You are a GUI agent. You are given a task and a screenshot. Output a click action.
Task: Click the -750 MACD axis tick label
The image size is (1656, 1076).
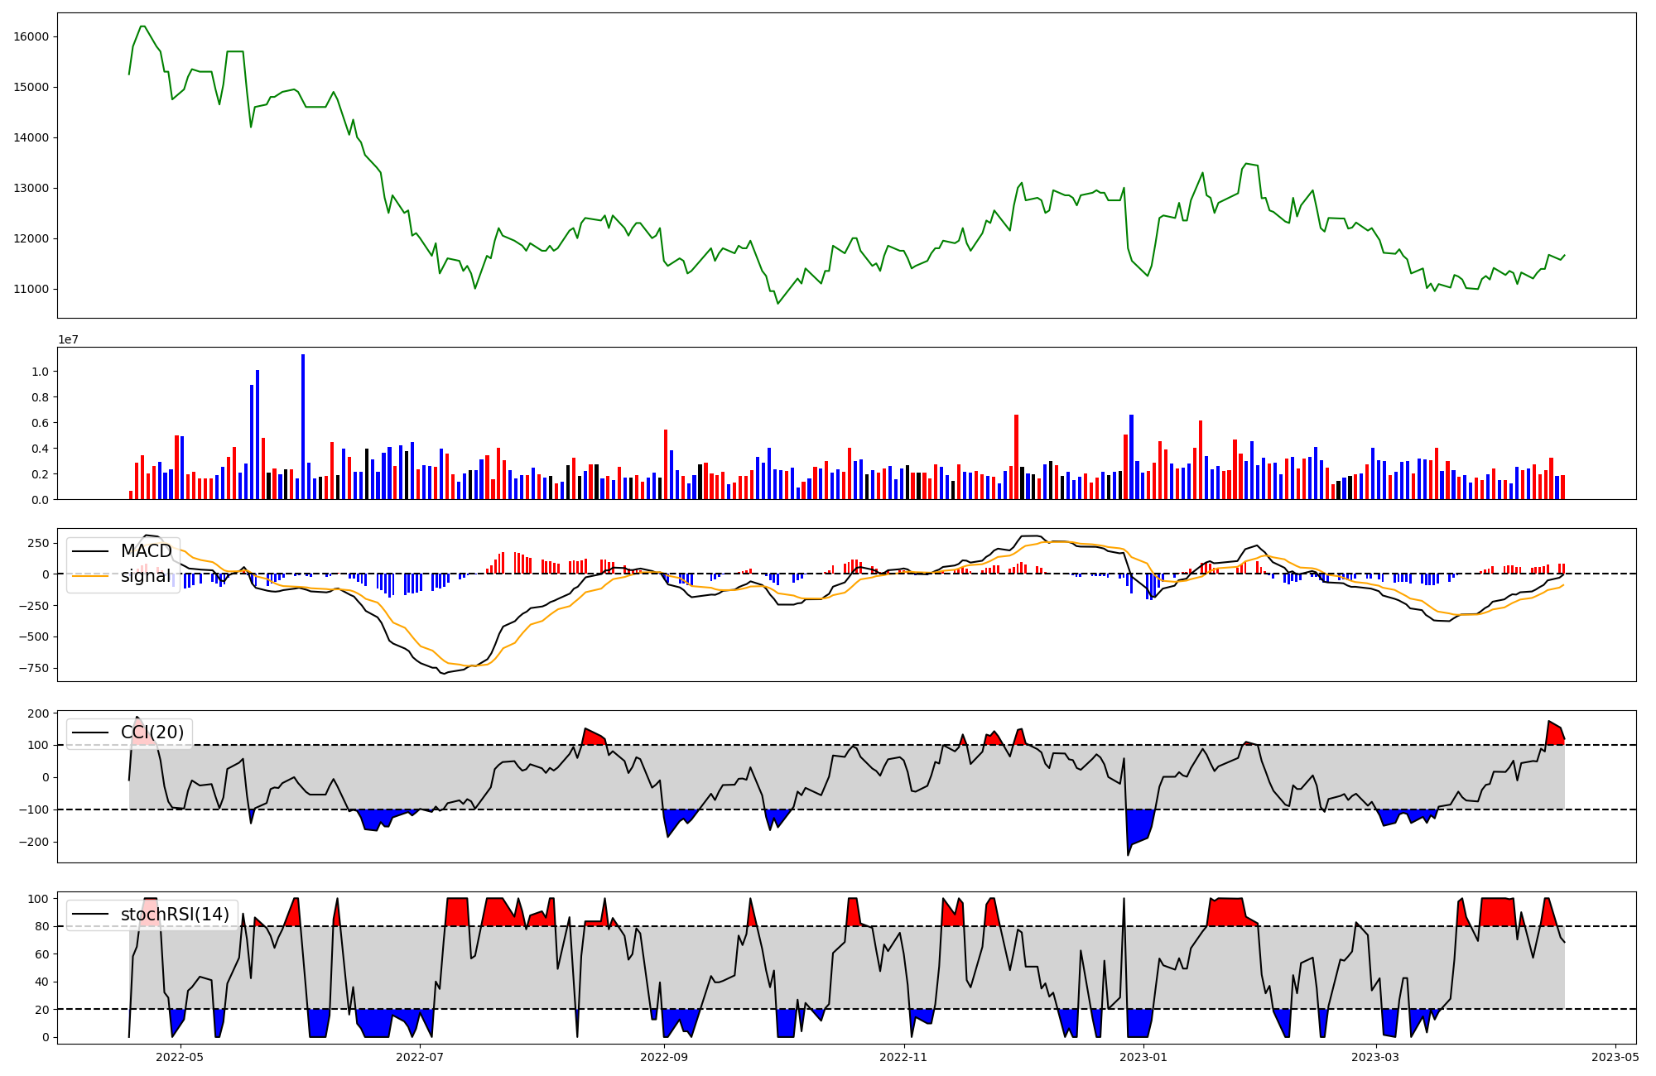click(x=33, y=668)
